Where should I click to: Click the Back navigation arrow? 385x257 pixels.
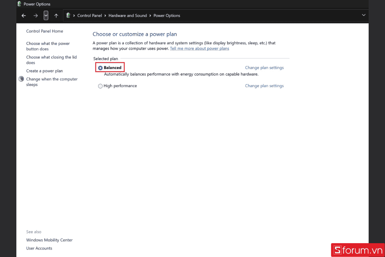click(x=24, y=15)
